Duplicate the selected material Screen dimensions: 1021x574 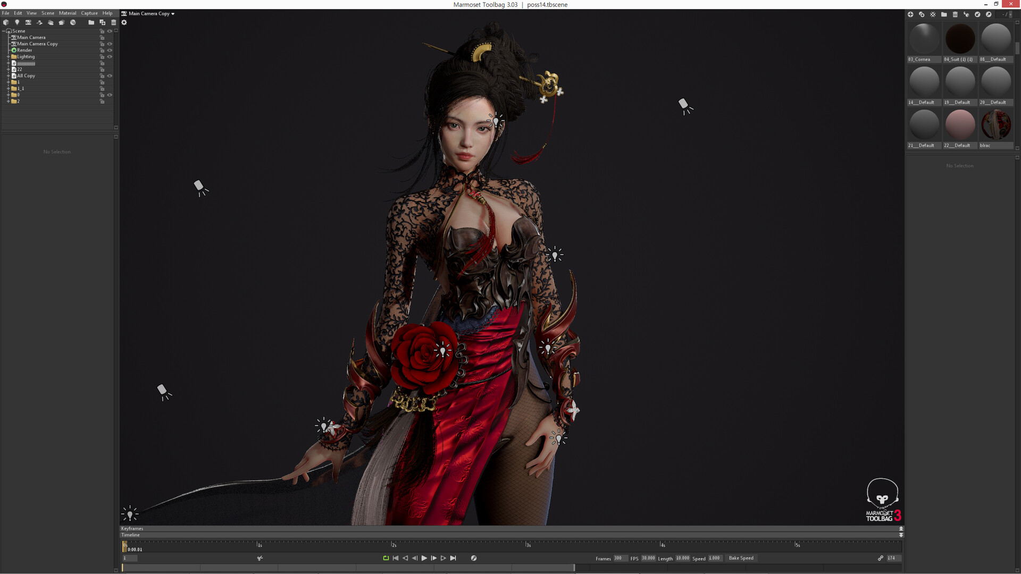922,14
